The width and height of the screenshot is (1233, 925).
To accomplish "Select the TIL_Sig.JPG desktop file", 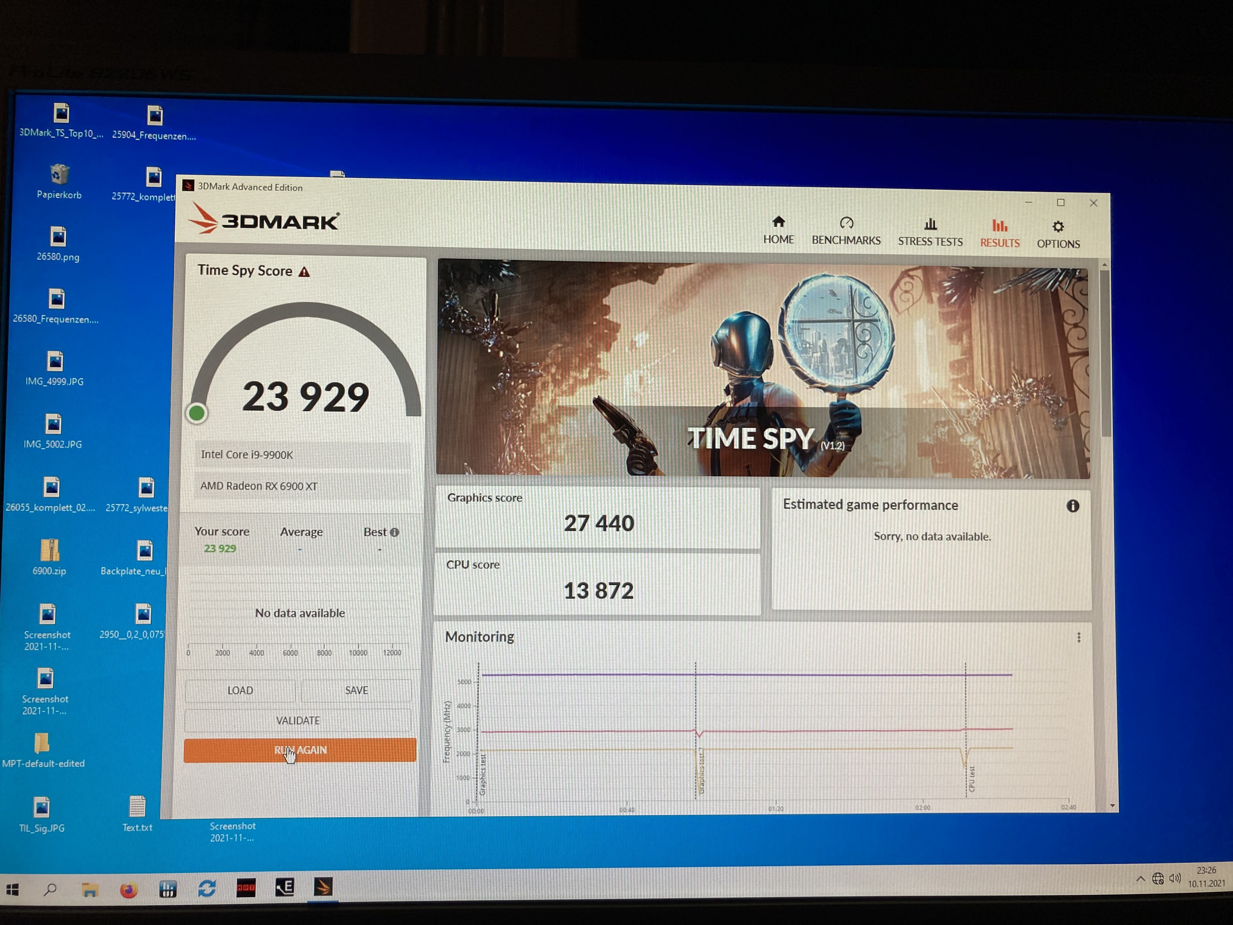I will [42, 815].
